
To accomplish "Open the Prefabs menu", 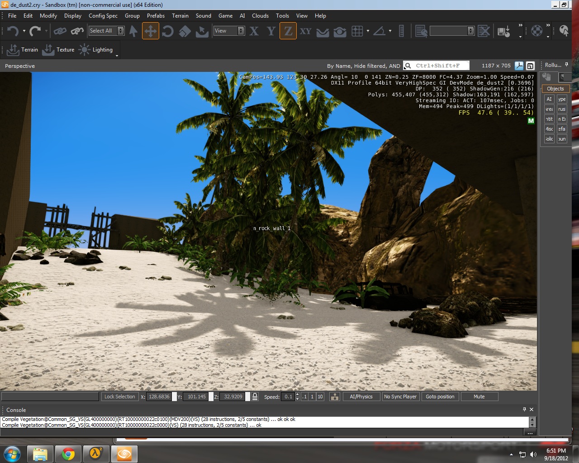I will click(156, 16).
